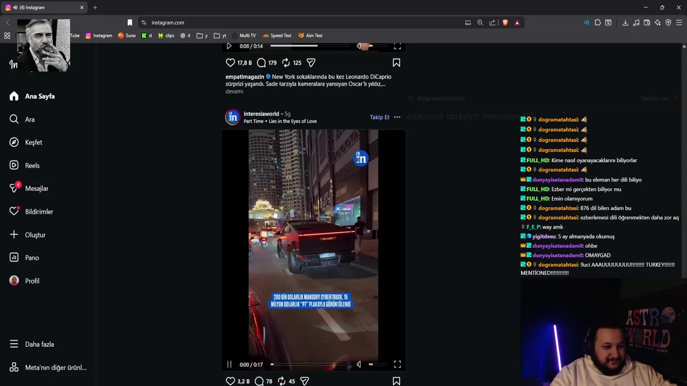687x386 pixels.
Task: Close the Instagram browser tab
Action: 82,8
